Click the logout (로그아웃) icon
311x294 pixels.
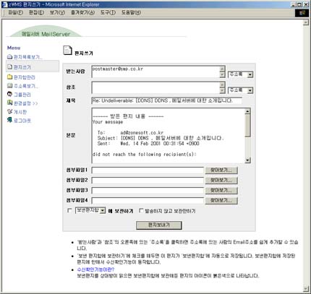tap(9, 120)
